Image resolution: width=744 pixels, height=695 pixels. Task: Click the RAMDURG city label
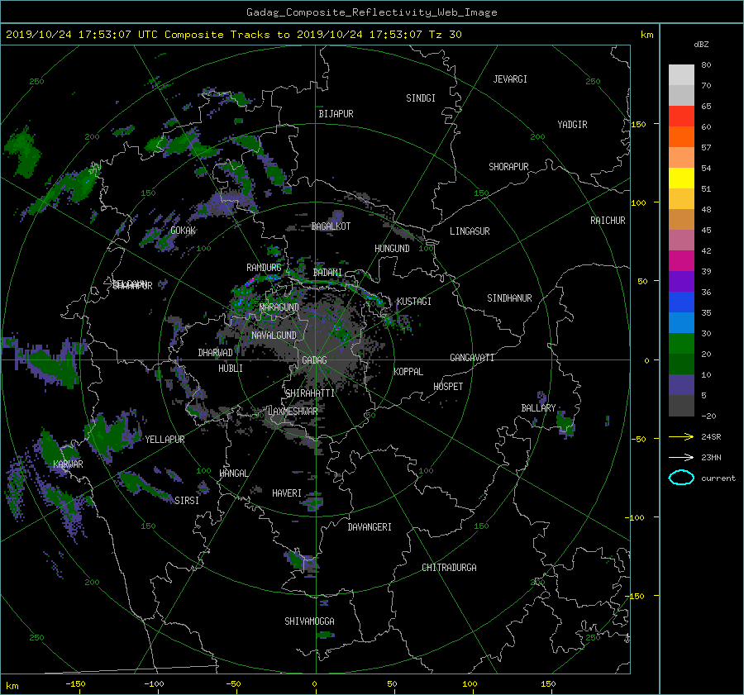(264, 268)
